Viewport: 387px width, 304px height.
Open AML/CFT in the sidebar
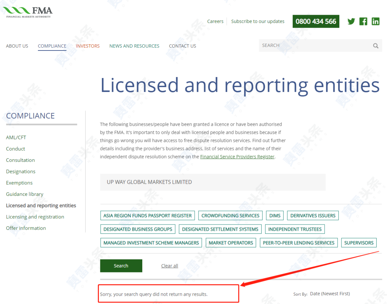pyautogui.click(x=16, y=137)
